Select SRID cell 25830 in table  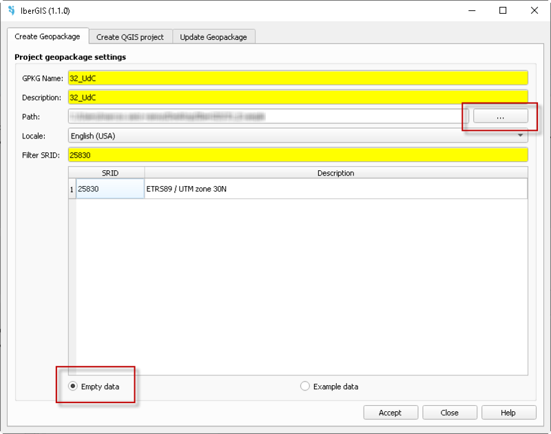[110, 189]
